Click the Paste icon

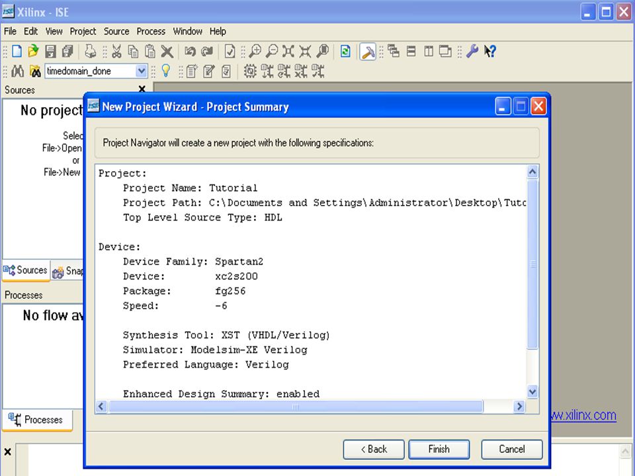[x=150, y=52]
